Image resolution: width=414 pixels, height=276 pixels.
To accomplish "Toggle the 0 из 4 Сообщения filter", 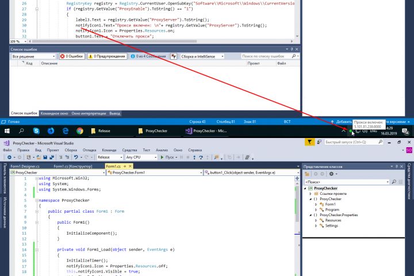I will 148,56.
